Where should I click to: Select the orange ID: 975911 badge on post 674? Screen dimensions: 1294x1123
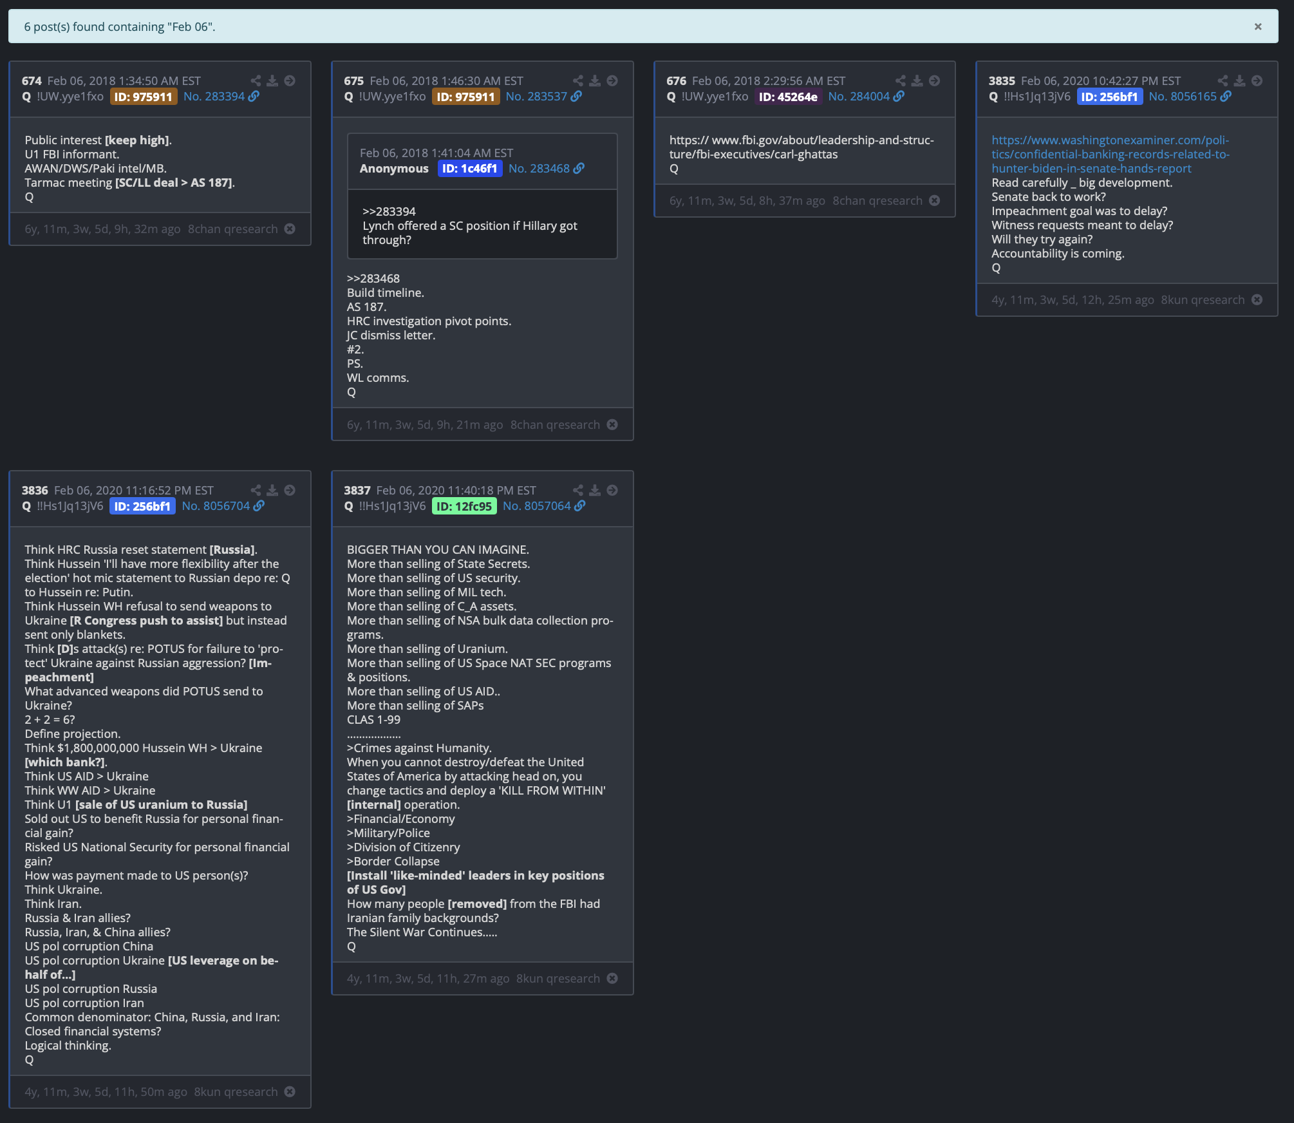pos(144,97)
